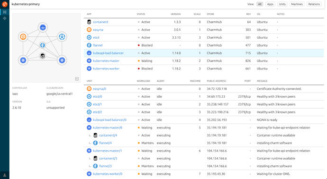Viewport: 327px width, 179px height.
Task: Select the flannel node in topology
Action: tap(43, 45)
